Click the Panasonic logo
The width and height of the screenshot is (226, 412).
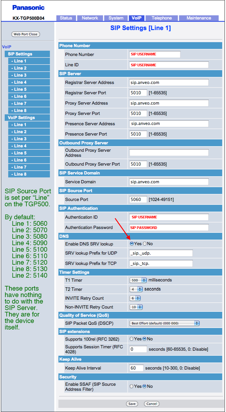tap(29, 7)
